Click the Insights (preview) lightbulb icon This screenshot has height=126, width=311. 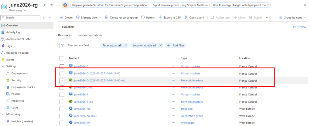[8, 121]
